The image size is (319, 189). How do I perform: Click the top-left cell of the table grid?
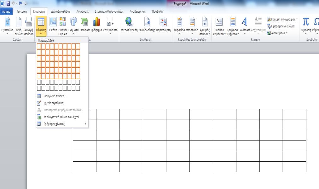(39, 46)
